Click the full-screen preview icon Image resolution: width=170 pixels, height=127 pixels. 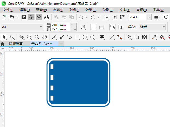pyautogui.click(x=156, y=17)
